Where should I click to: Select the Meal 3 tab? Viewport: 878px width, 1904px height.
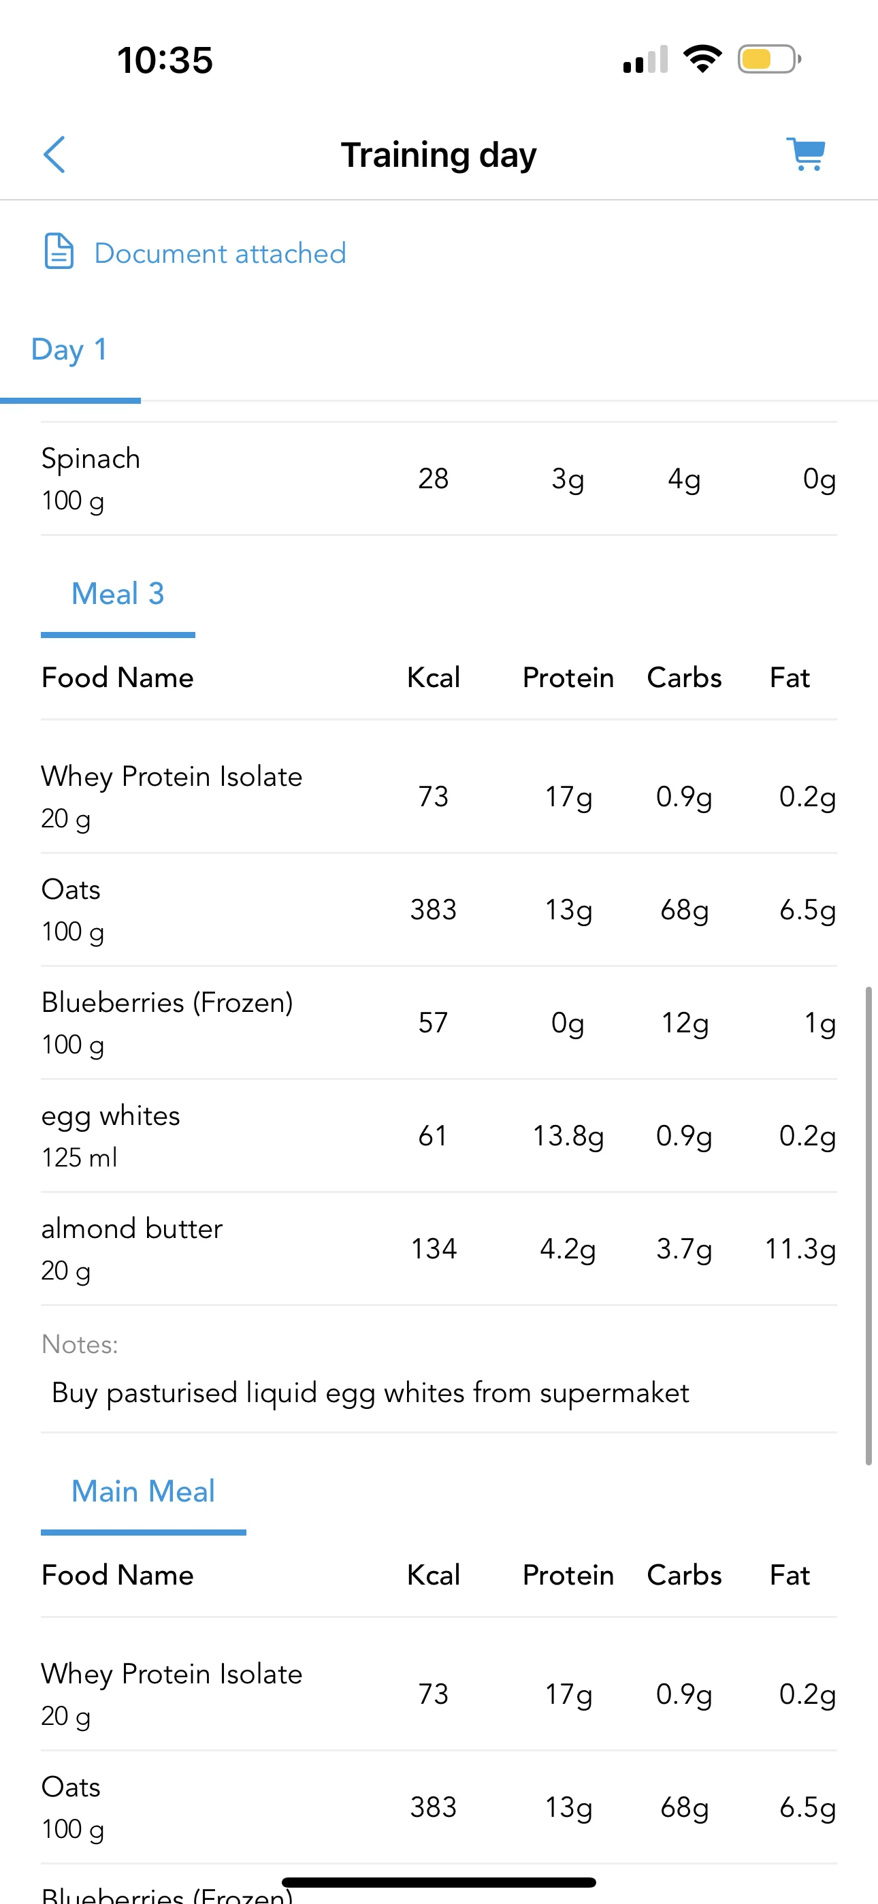(118, 594)
